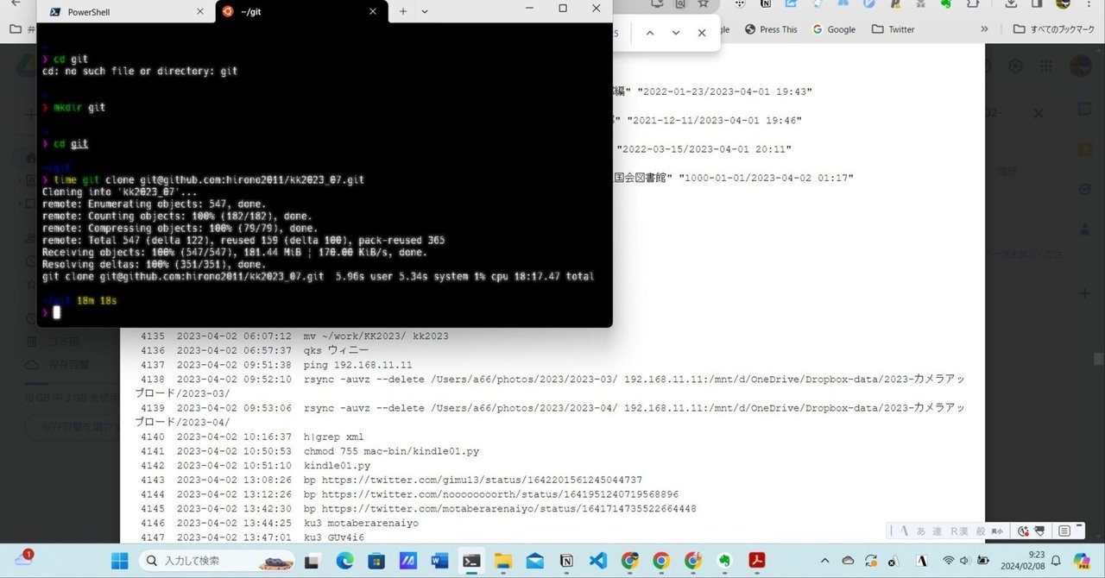Launch Visual Studio Code from the taskbar

pyautogui.click(x=597, y=562)
